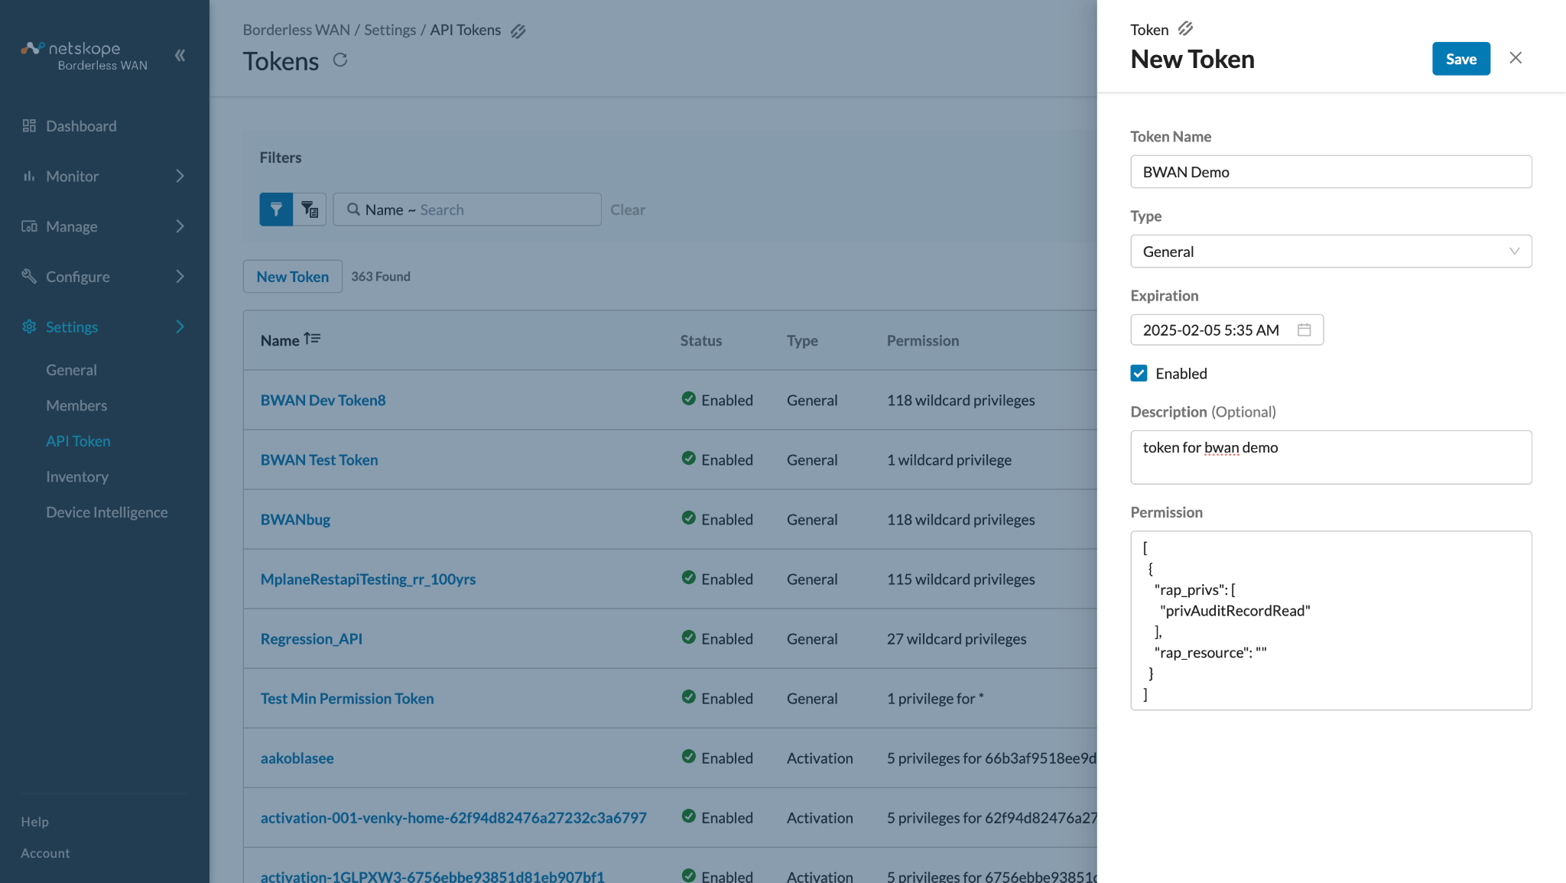The height and width of the screenshot is (883, 1566).
Task: Click Settings breadcrumb
Action: point(390,30)
